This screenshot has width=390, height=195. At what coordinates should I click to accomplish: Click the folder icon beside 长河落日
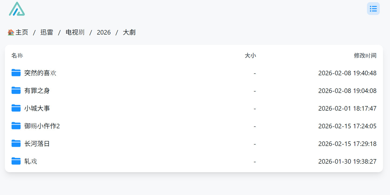(x=16, y=143)
